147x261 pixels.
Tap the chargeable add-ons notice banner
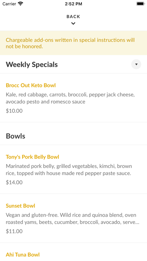coord(73,43)
